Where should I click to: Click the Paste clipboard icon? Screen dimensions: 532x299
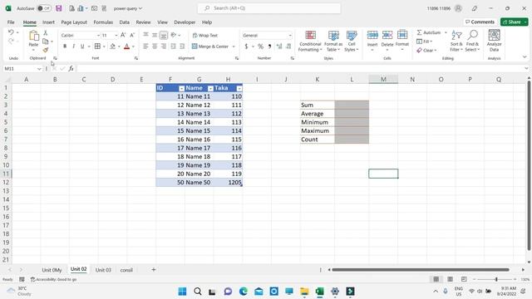pos(33,35)
